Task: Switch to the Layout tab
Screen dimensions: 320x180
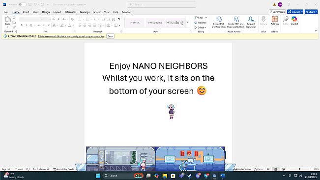Action: [57, 12]
